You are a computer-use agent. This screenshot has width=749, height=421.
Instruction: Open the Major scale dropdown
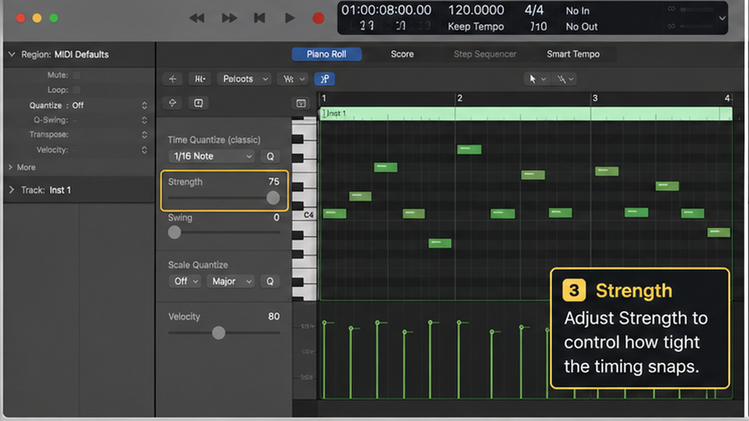pyautogui.click(x=231, y=281)
